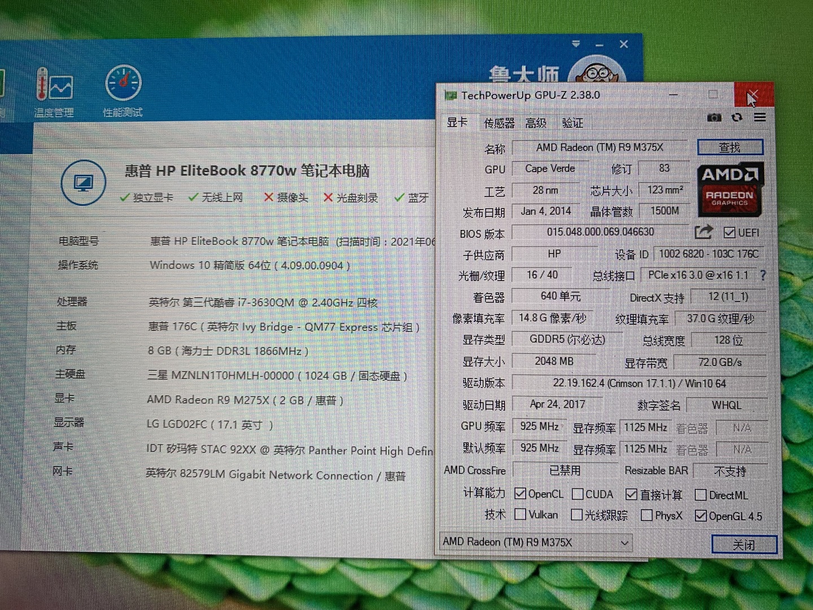Screen dimensions: 813x610
Task: Click the 蓝牙 status label
Action: (x=418, y=197)
